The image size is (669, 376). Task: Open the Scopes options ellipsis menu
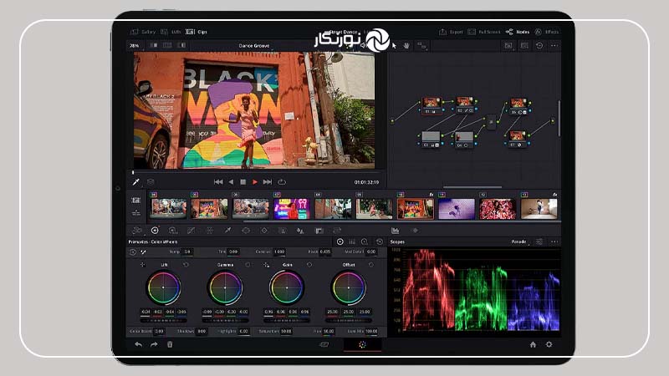tap(554, 241)
